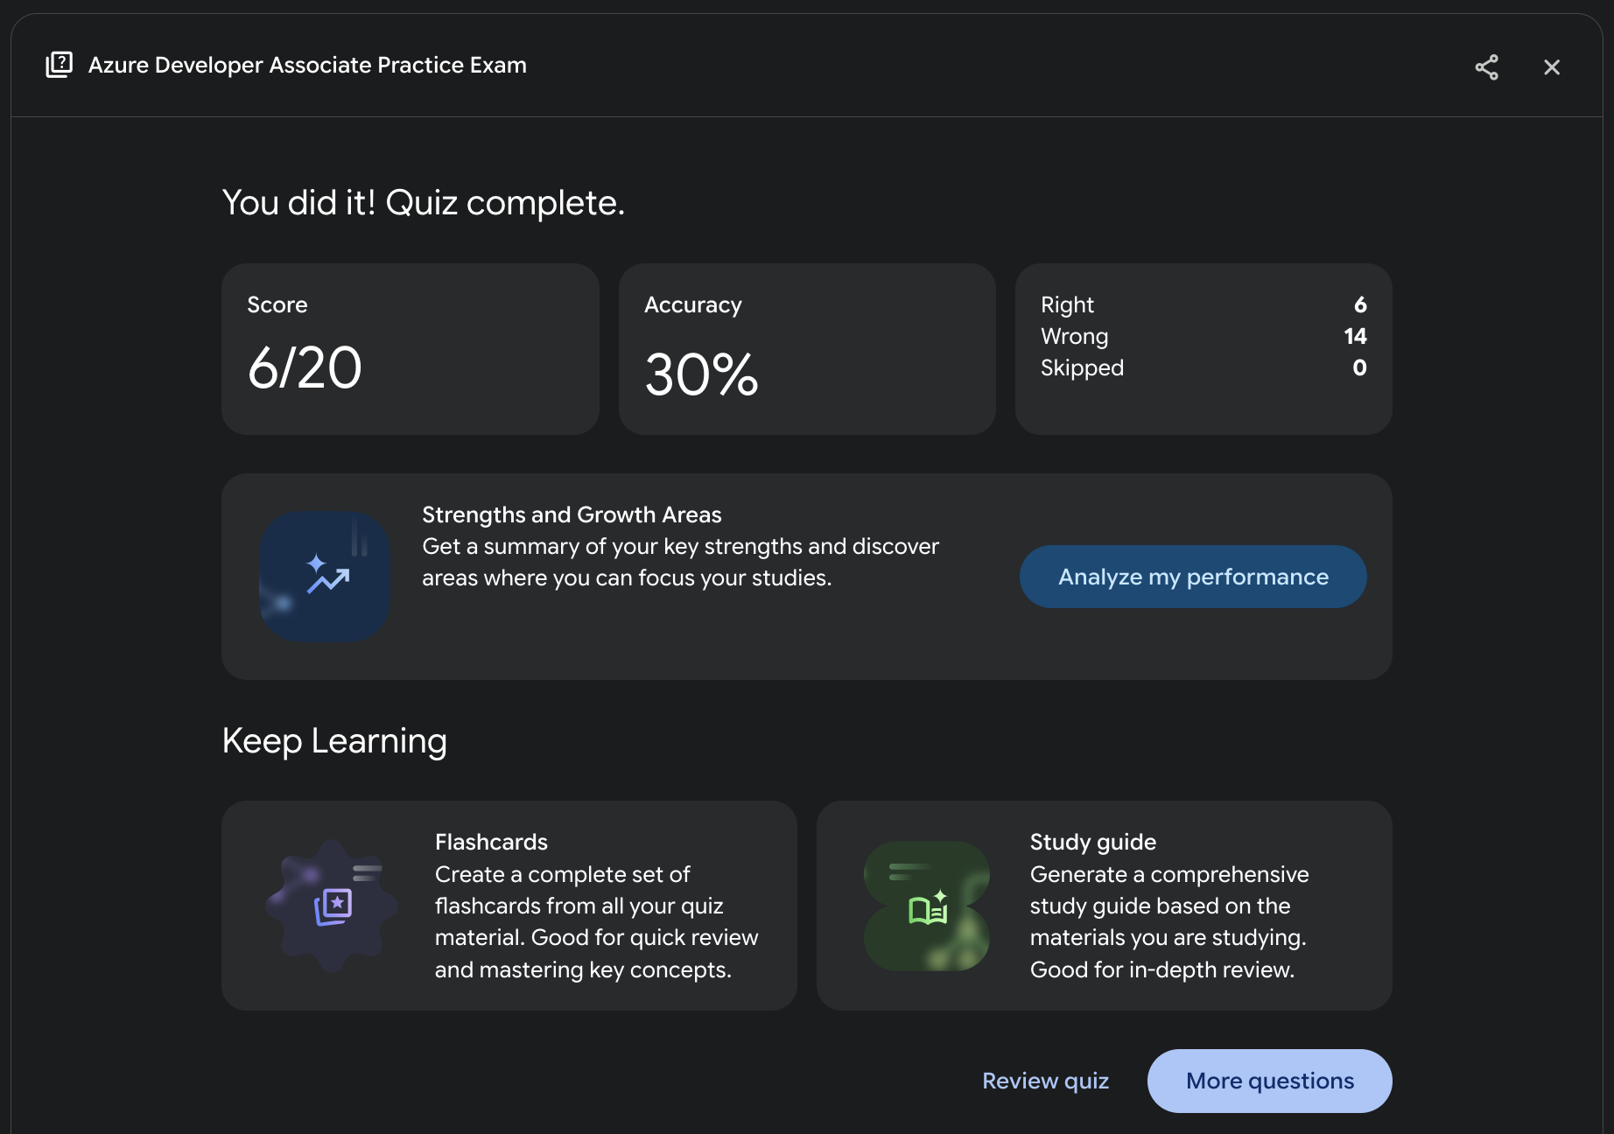
Task: Click the Wrong answers count of 14
Action: (1354, 336)
